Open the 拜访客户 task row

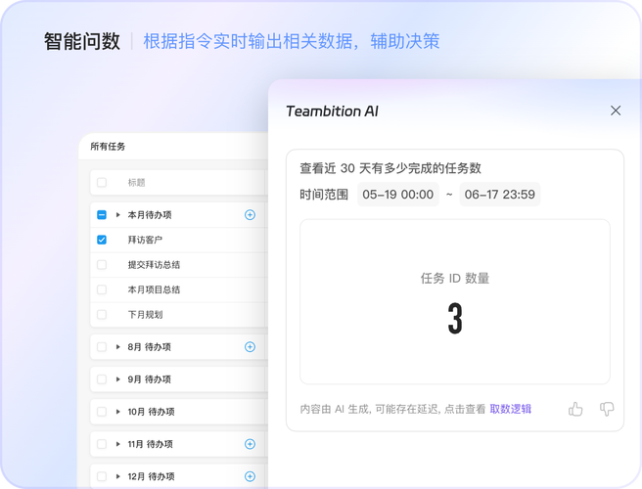[x=178, y=240]
